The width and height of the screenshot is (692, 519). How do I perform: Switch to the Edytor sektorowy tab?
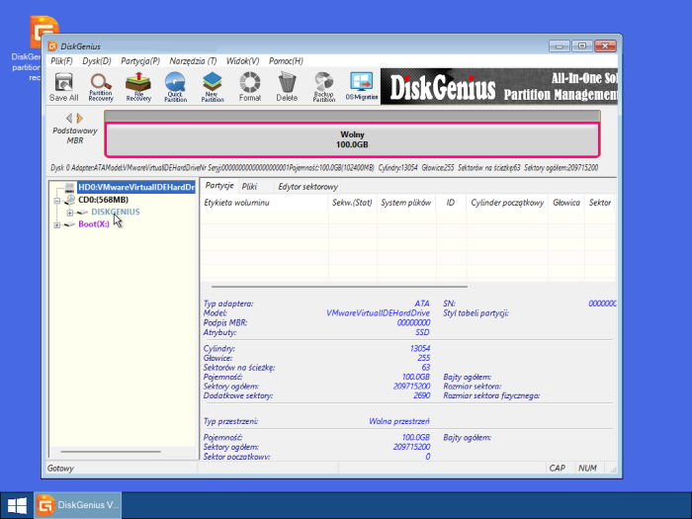point(308,187)
